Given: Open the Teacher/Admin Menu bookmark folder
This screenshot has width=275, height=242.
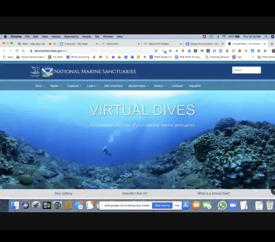Looking at the screenshot, I should [x=31, y=57].
